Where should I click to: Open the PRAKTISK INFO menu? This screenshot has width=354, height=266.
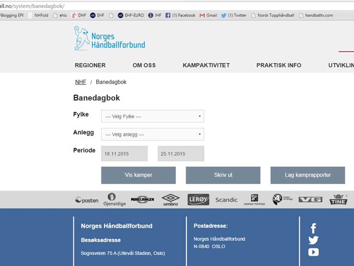[279, 66]
